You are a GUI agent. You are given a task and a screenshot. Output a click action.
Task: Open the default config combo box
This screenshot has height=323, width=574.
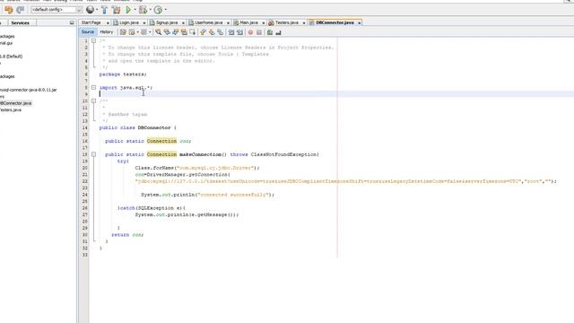pyautogui.click(x=57, y=10)
